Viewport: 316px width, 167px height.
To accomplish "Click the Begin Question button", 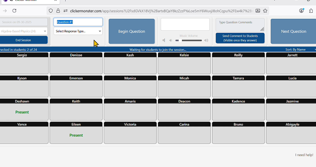I will (x=132, y=31).
